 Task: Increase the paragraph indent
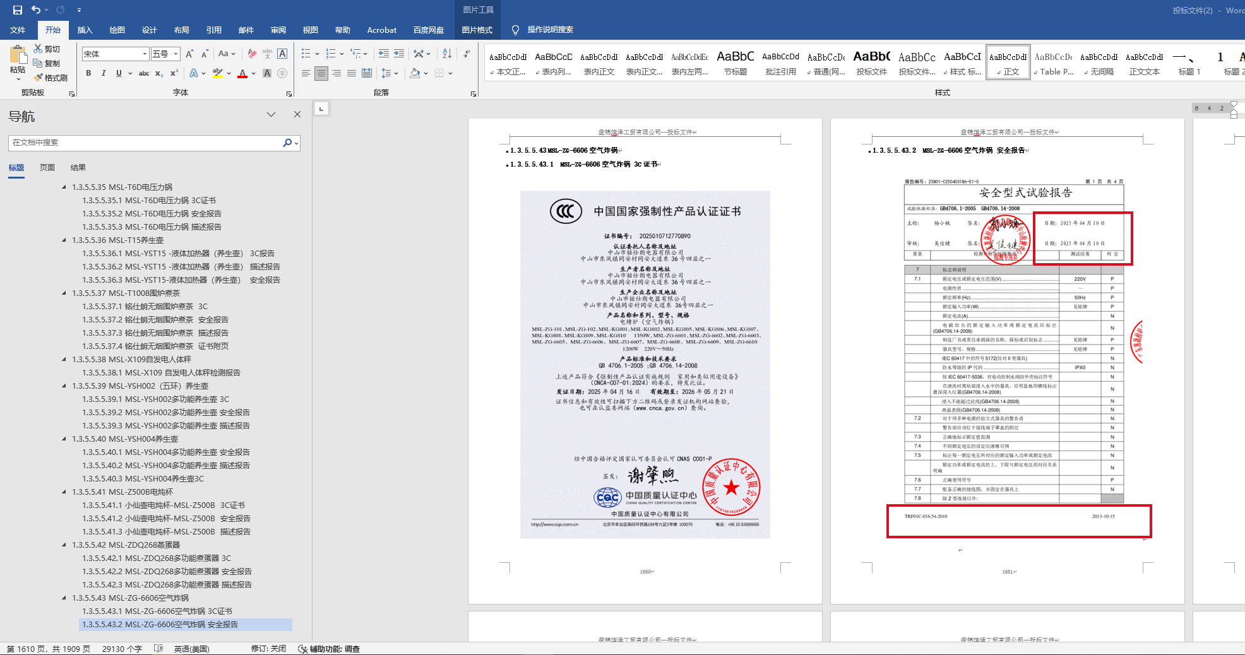(399, 54)
